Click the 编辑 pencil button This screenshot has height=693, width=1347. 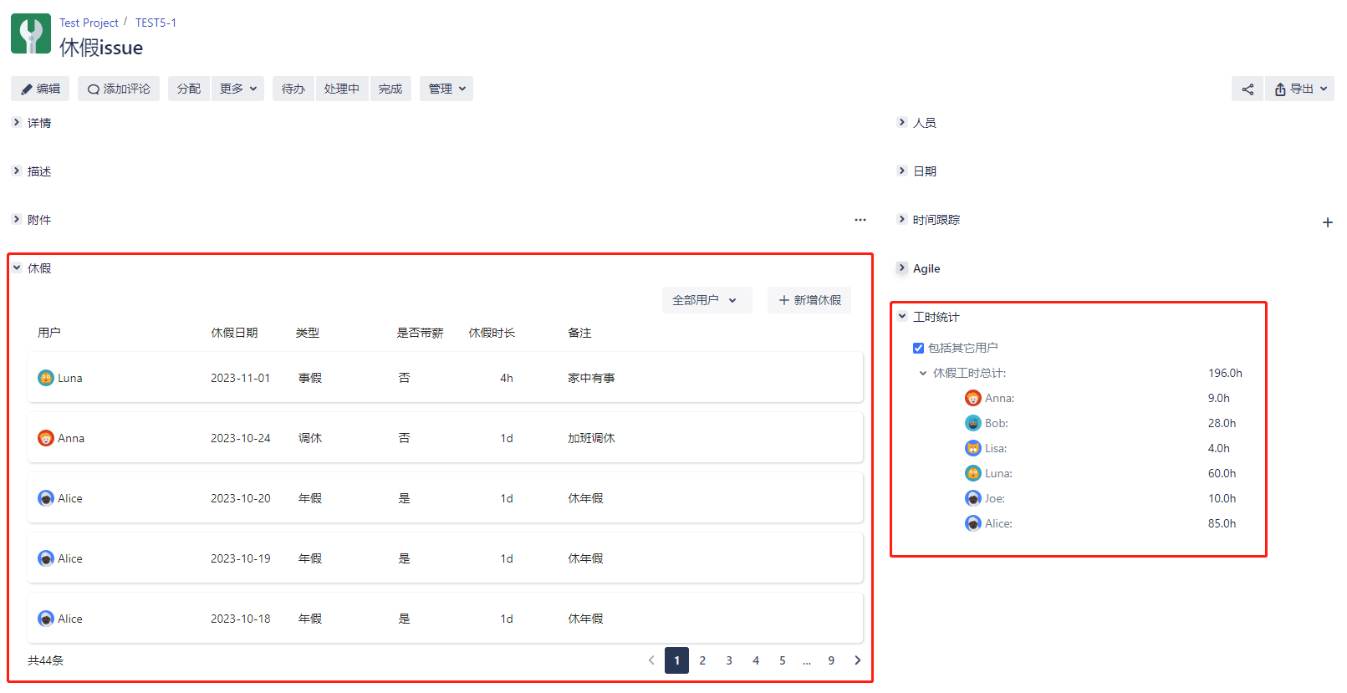tap(40, 89)
